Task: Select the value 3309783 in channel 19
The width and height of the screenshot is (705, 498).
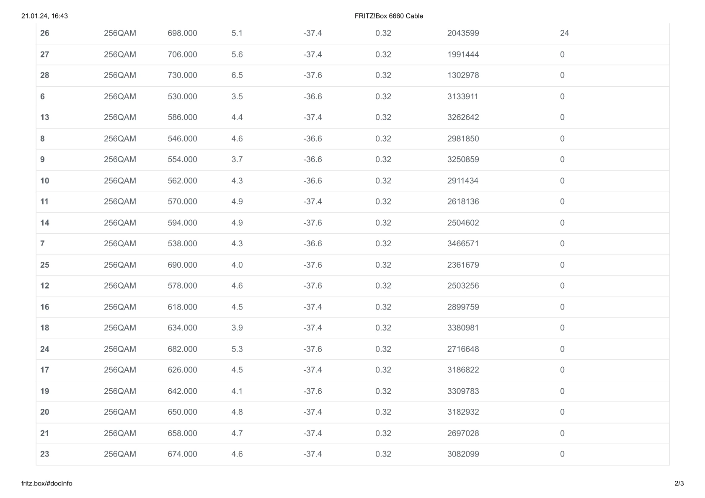Action: 463,391
